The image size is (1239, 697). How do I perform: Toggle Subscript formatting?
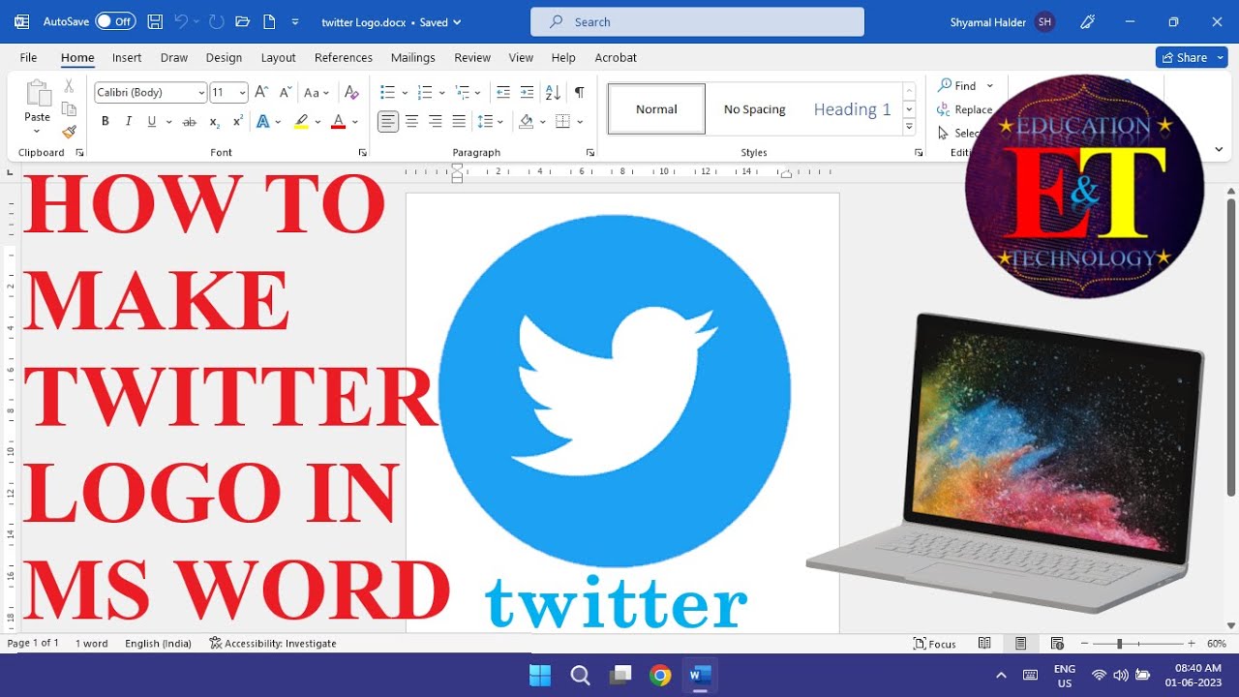click(x=215, y=122)
